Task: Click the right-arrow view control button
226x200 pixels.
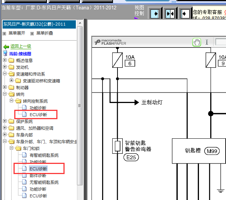Action: [x=155, y=14]
